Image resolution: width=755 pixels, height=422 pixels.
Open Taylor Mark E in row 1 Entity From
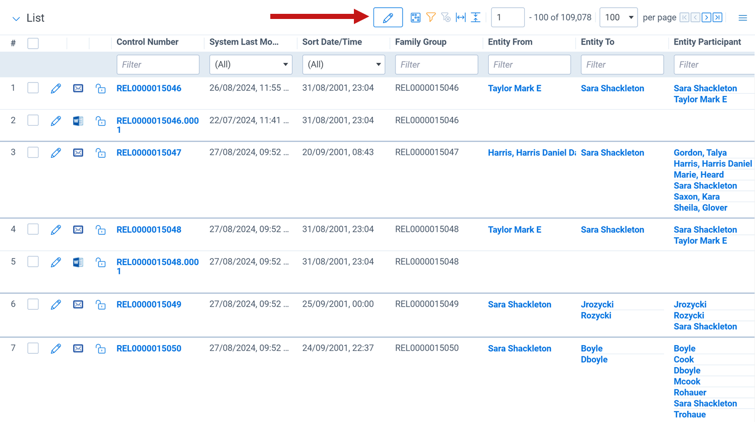514,88
